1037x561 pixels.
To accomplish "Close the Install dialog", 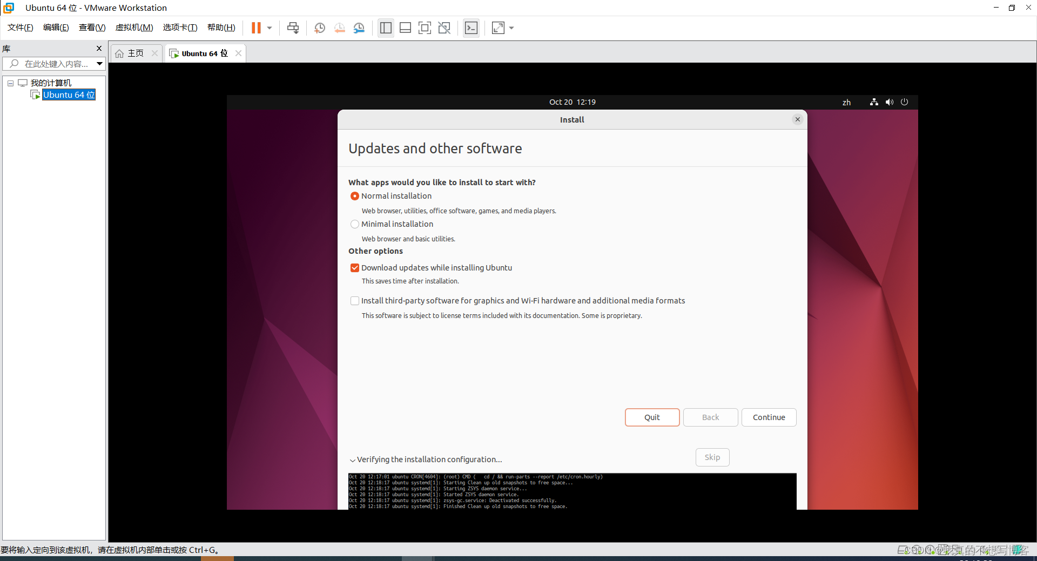I will coord(798,120).
